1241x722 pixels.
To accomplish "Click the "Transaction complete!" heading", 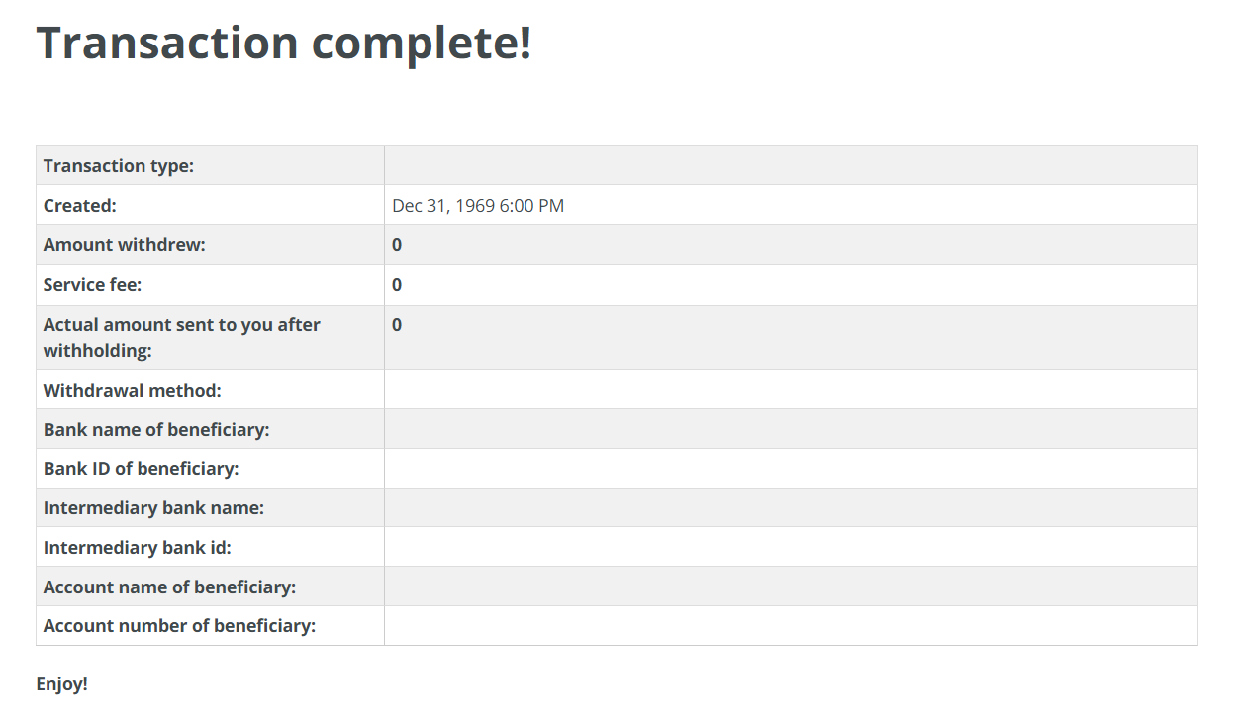I will (x=284, y=44).
